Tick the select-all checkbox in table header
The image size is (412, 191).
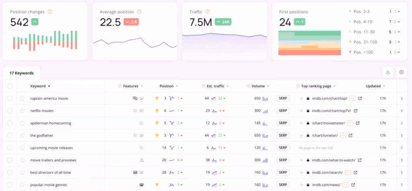pos(10,86)
